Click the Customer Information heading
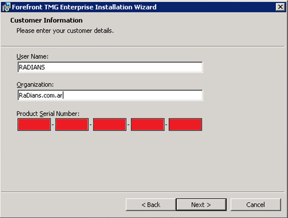Image resolution: width=288 pixels, height=218 pixels. click(x=46, y=20)
